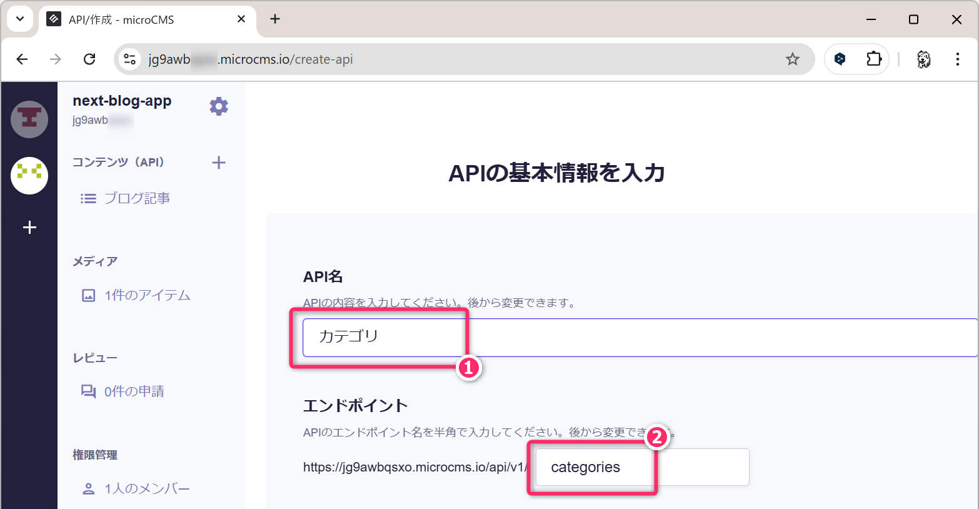Reload the current page
Viewport: 979px width, 509px height.
pyautogui.click(x=89, y=59)
